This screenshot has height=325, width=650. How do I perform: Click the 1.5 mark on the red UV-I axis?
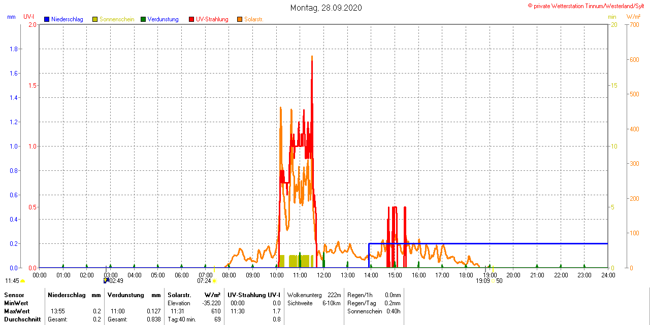tap(33, 86)
